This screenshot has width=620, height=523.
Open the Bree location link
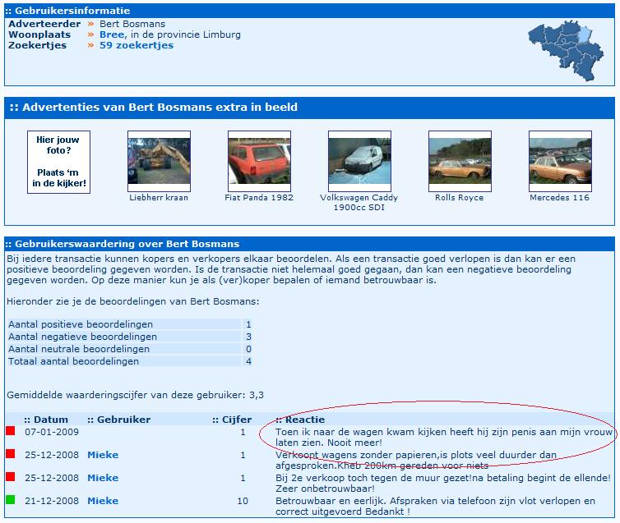pos(113,34)
